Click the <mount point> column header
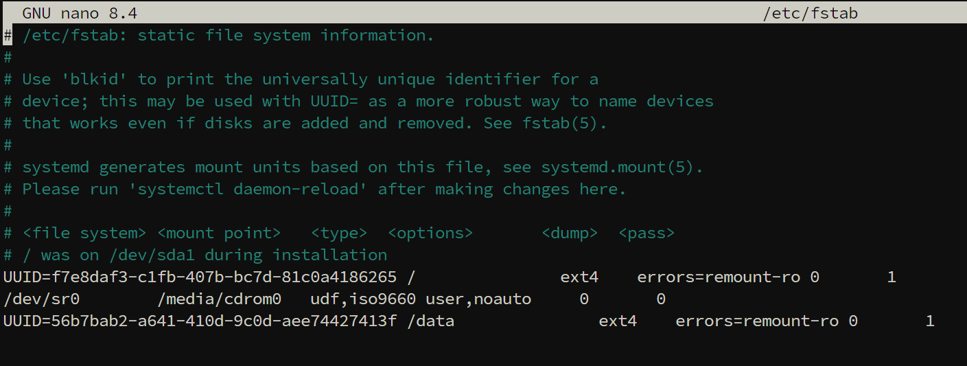Screen dimensions: 967x366 (x=219, y=233)
